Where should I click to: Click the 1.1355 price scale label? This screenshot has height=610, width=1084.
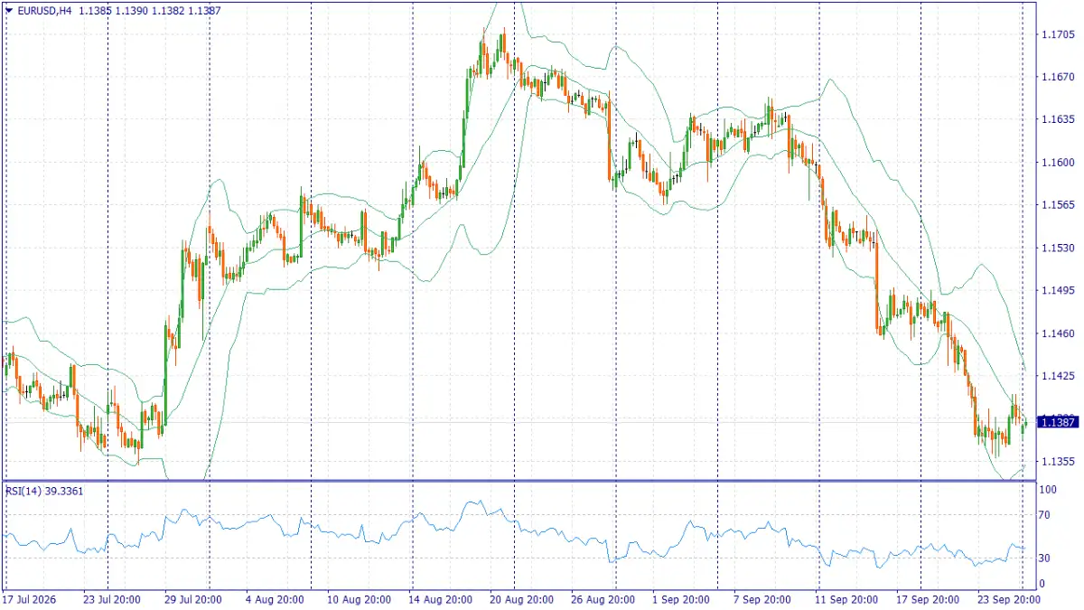1056,461
